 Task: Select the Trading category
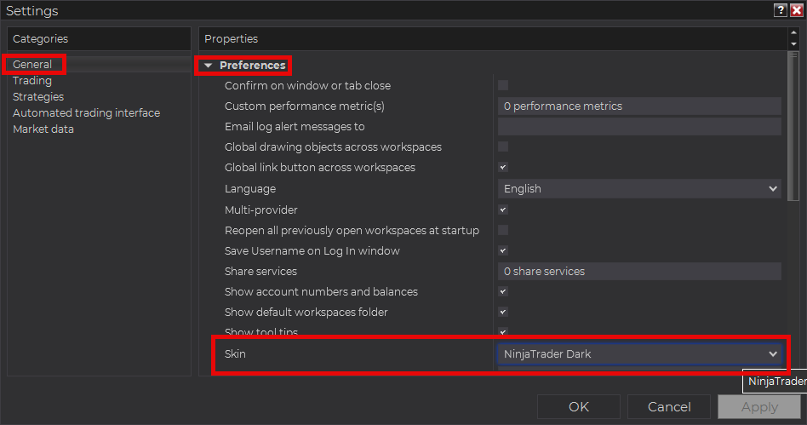[x=32, y=81]
